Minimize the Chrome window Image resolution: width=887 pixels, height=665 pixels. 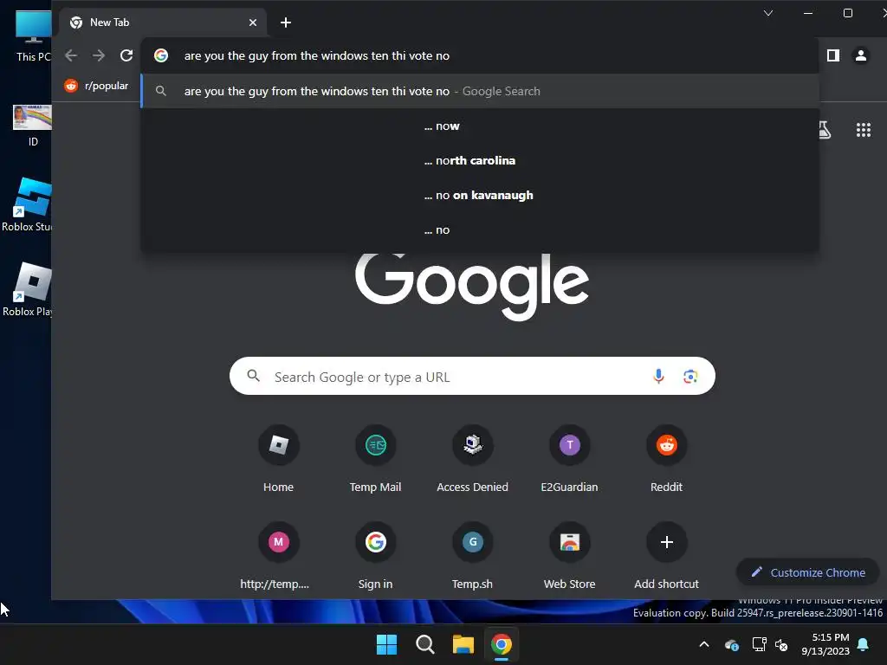[808, 13]
